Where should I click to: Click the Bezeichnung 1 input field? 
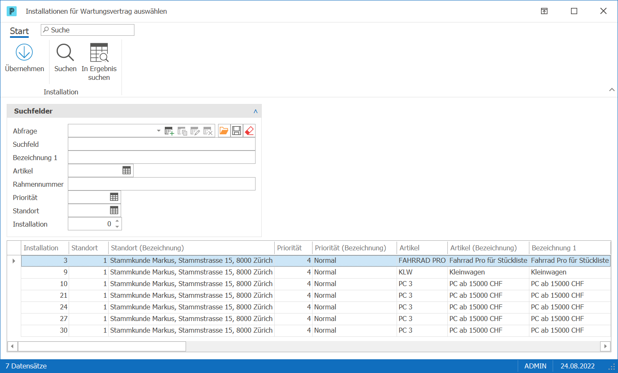(161, 157)
